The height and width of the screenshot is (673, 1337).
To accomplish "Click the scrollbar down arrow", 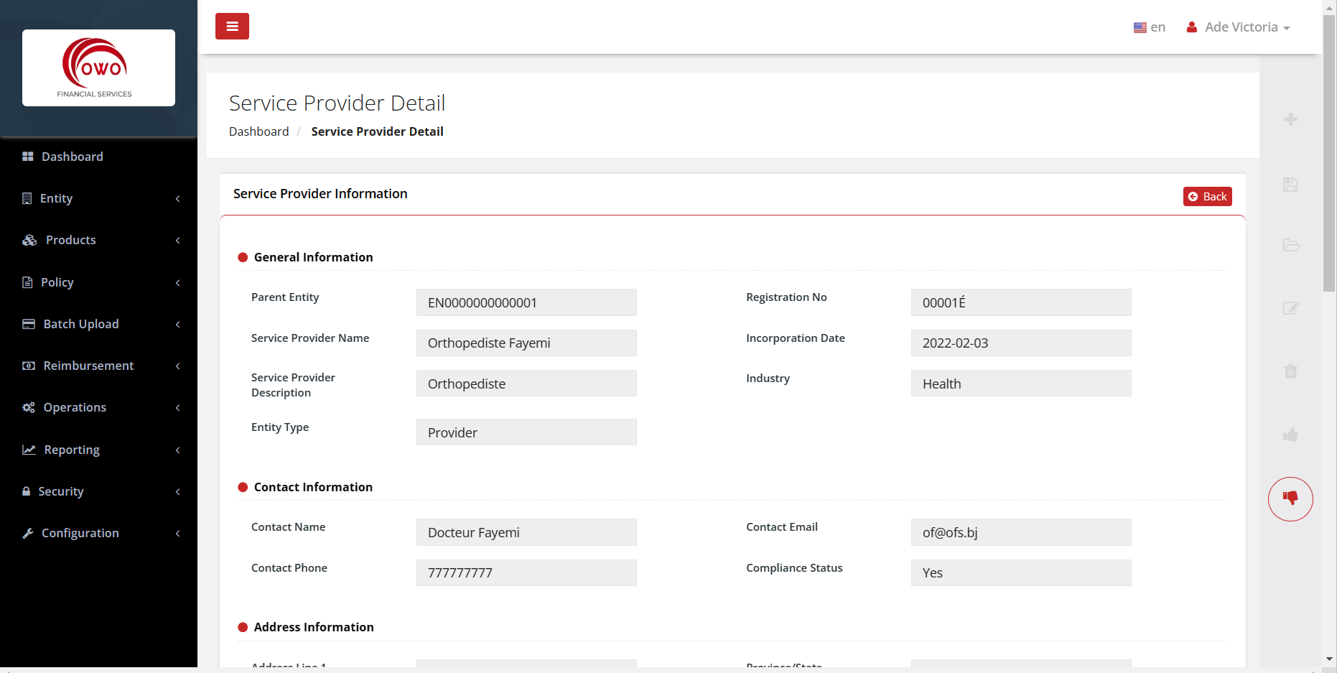I will pos(1330,659).
